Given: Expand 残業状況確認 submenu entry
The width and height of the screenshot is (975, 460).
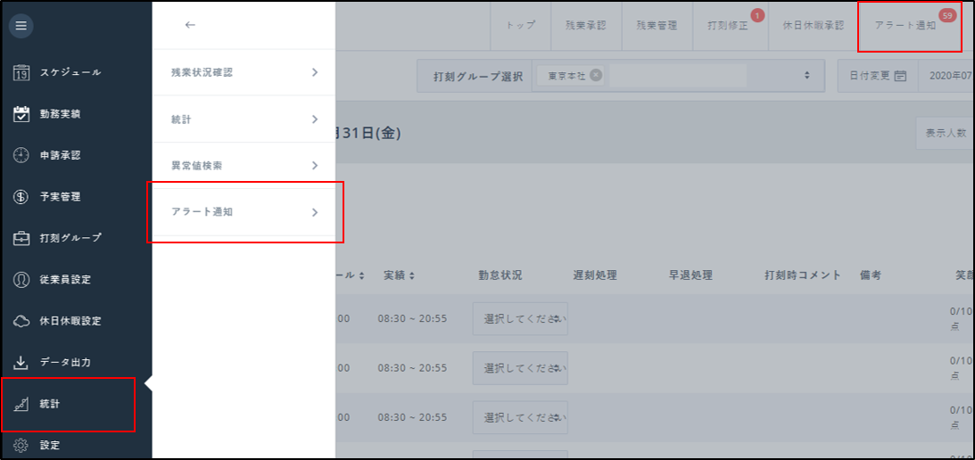Looking at the screenshot, I should click(244, 73).
